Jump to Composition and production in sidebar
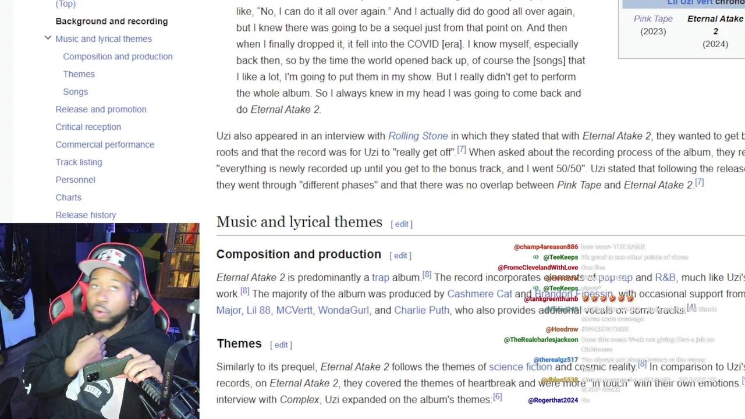Screen dimensions: 745x419 coord(118,56)
